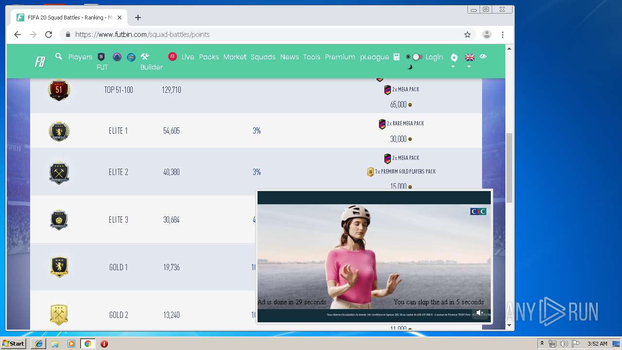Click the Elite 1 3% percentage
The height and width of the screenshot is (350, 622).
point(257,131)
